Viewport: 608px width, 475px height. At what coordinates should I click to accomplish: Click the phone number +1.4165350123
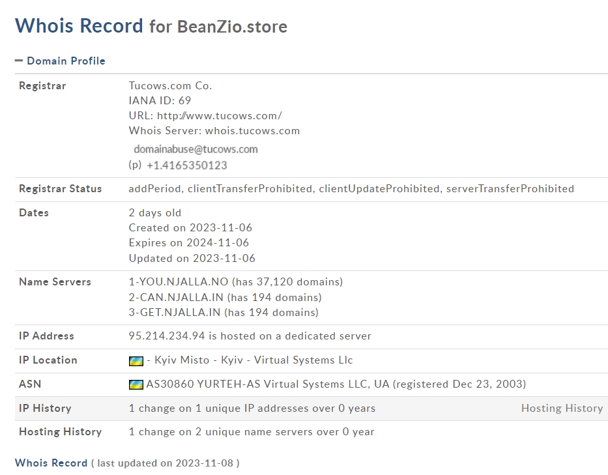coord(187,166)
